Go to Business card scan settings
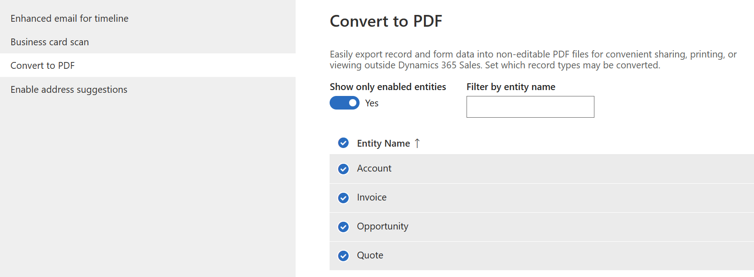The width and height of the screenshot is (754, 277). click(50, 42)
